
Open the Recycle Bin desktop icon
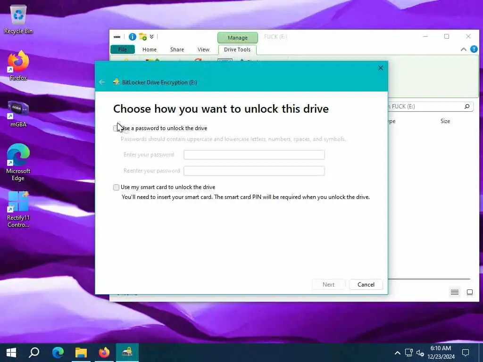18,19
